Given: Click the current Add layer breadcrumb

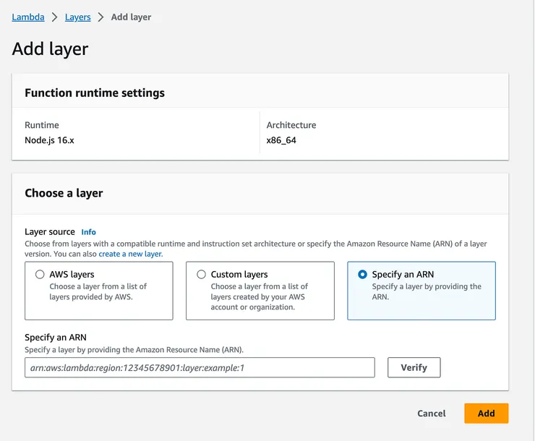Looking at the screenshot, I should tap(131, 17).
